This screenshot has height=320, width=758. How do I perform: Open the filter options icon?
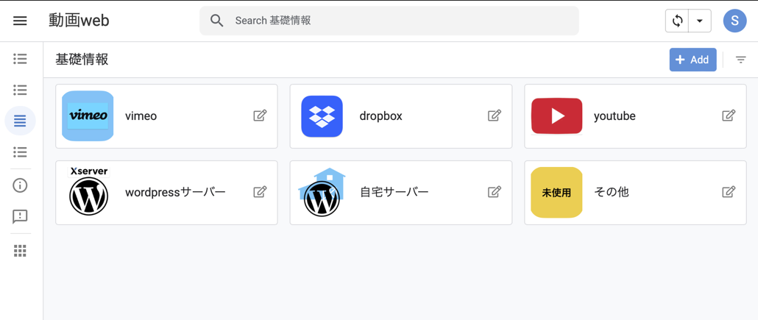coord(741,60)
